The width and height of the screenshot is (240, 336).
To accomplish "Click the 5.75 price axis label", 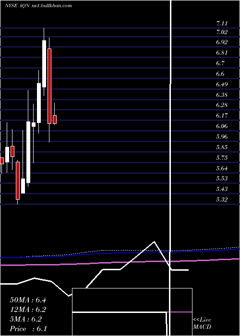I will [x=222, y=158].
